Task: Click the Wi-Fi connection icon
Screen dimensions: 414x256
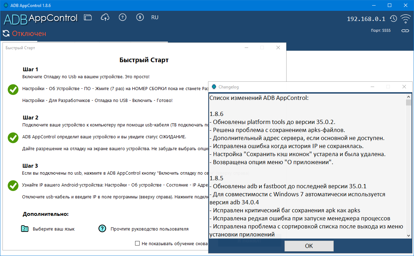Action: point(405,19)
